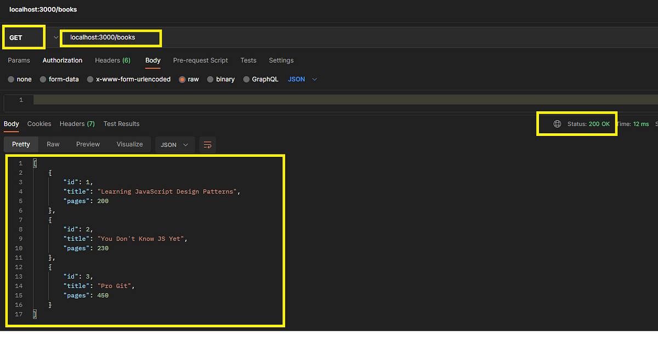Click the Status: 200 OK label
The image size is (658, 340).
(x=588, y=124)
